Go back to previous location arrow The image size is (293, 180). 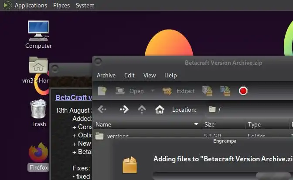[102, 110]
